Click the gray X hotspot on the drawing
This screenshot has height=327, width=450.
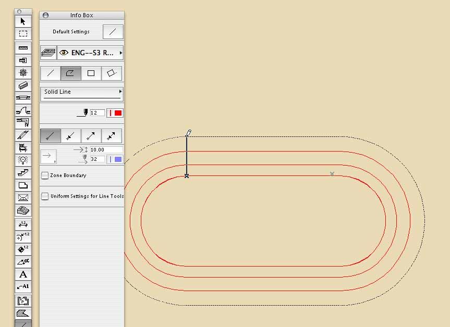click(332, 174)
